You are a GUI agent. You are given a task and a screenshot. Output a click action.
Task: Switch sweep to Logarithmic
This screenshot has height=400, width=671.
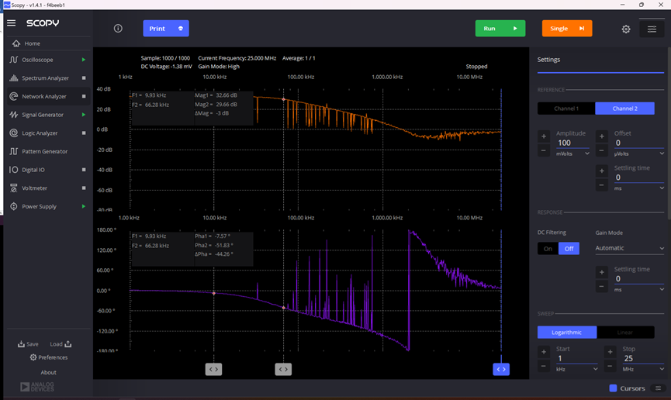(x=566, y=333)
